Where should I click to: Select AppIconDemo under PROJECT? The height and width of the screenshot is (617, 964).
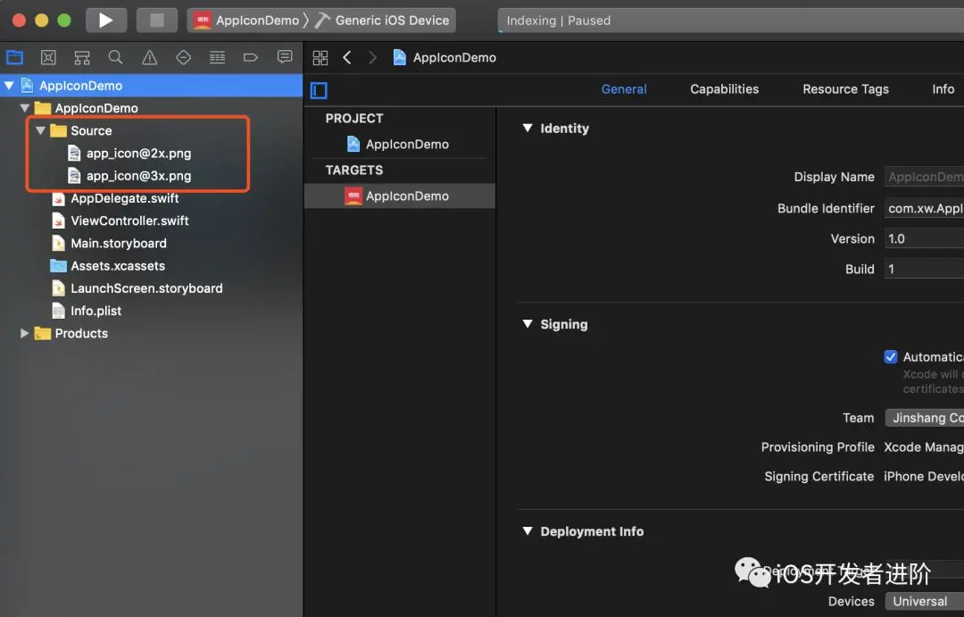tap(398, 144)
